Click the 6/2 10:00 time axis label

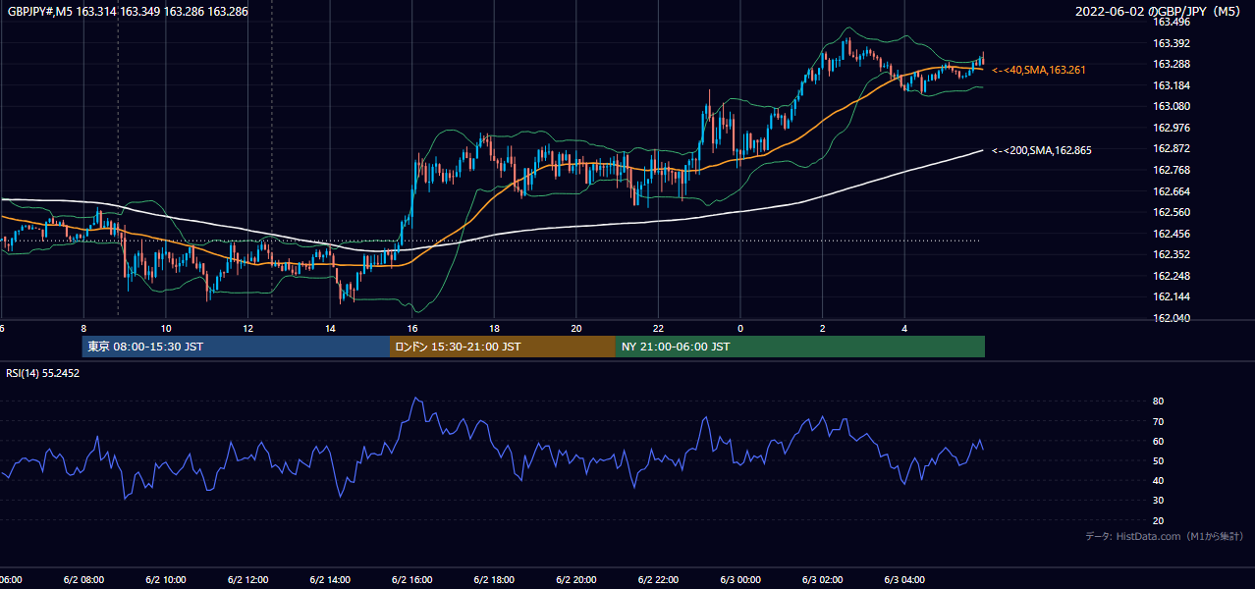pyautogui.click(x=166, y=579)
